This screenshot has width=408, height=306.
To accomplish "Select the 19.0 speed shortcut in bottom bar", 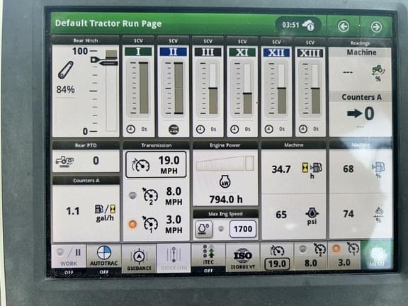I will 277,256.
